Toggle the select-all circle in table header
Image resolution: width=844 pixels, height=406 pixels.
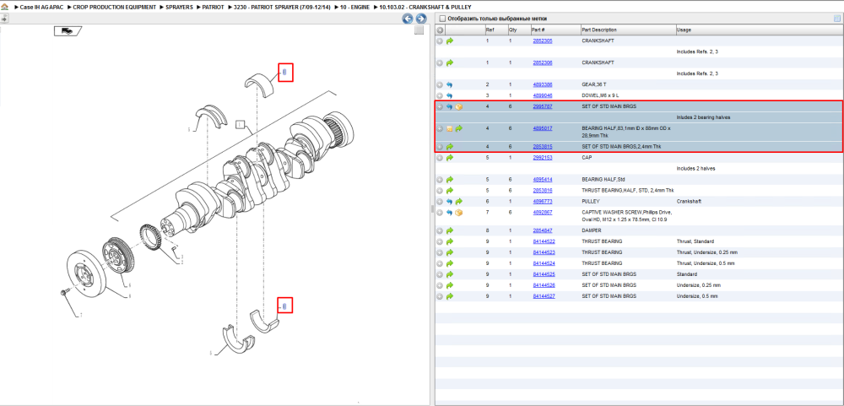point(440,30)
